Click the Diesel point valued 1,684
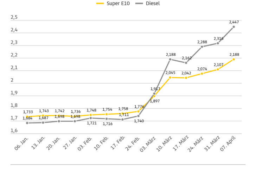This screenshot has width=256, height=171. 27,123
